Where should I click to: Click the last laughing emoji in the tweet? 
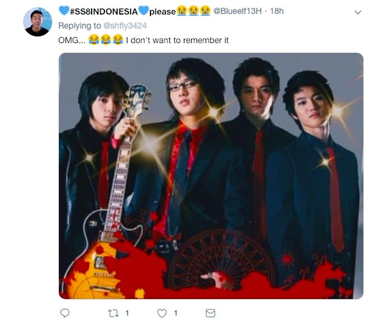tap(118, 40)
